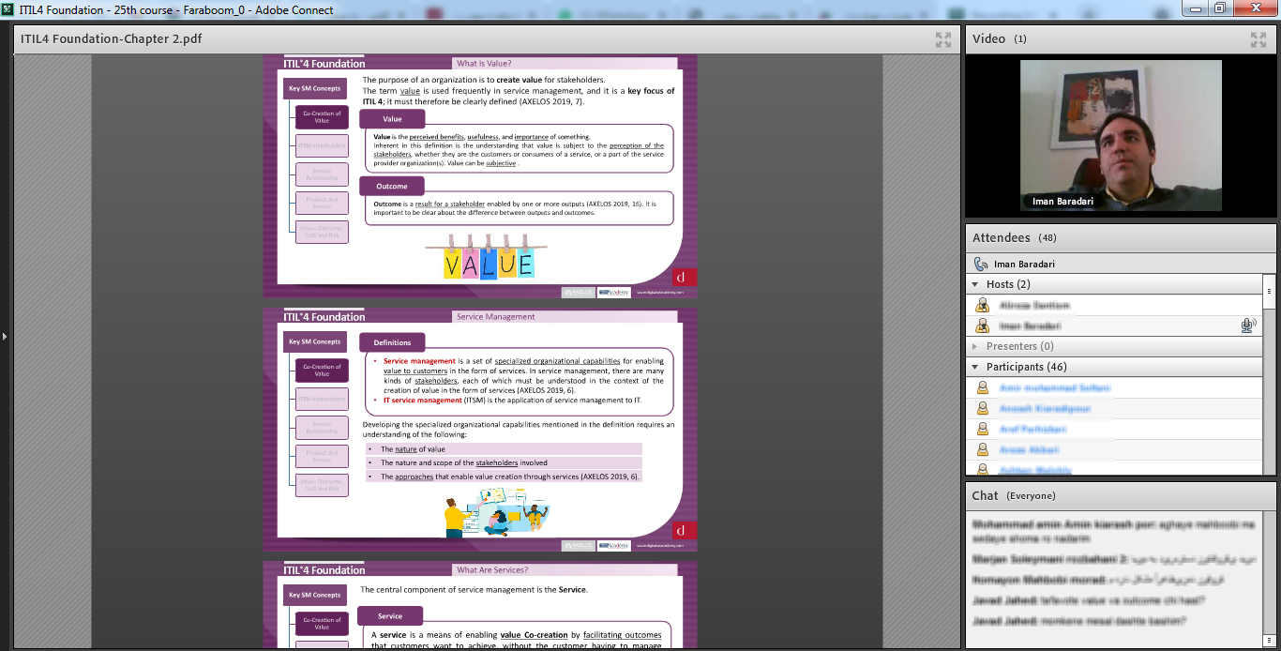The height and width of the screenshot is (651, 1281).
Task: Click the sentence 'The central component of service management'
Action: (x=474, y=590)
